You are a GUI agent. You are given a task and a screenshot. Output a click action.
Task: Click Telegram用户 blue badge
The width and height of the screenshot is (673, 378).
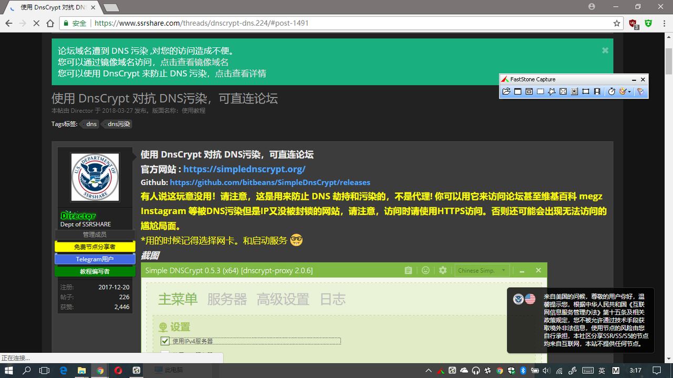point(95,259)
